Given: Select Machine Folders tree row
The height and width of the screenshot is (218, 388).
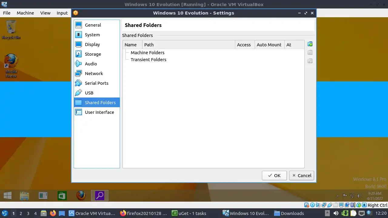Looking at the screenshot, I should (213, 53).
